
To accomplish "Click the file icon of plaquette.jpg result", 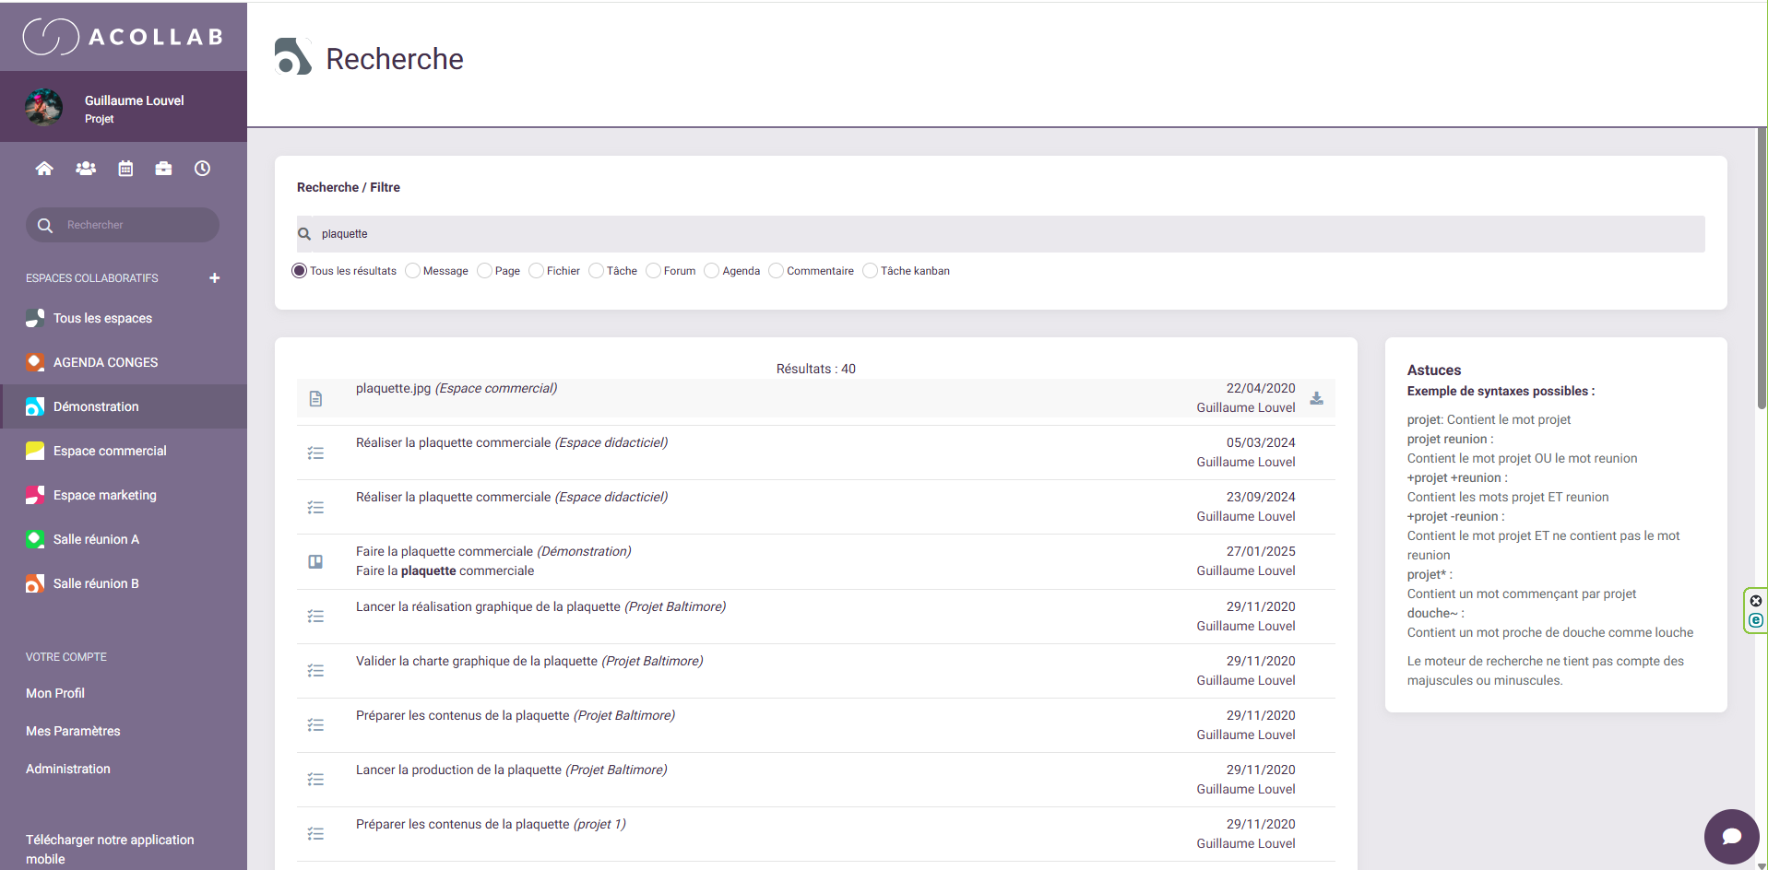I will (x=315, y=398).
